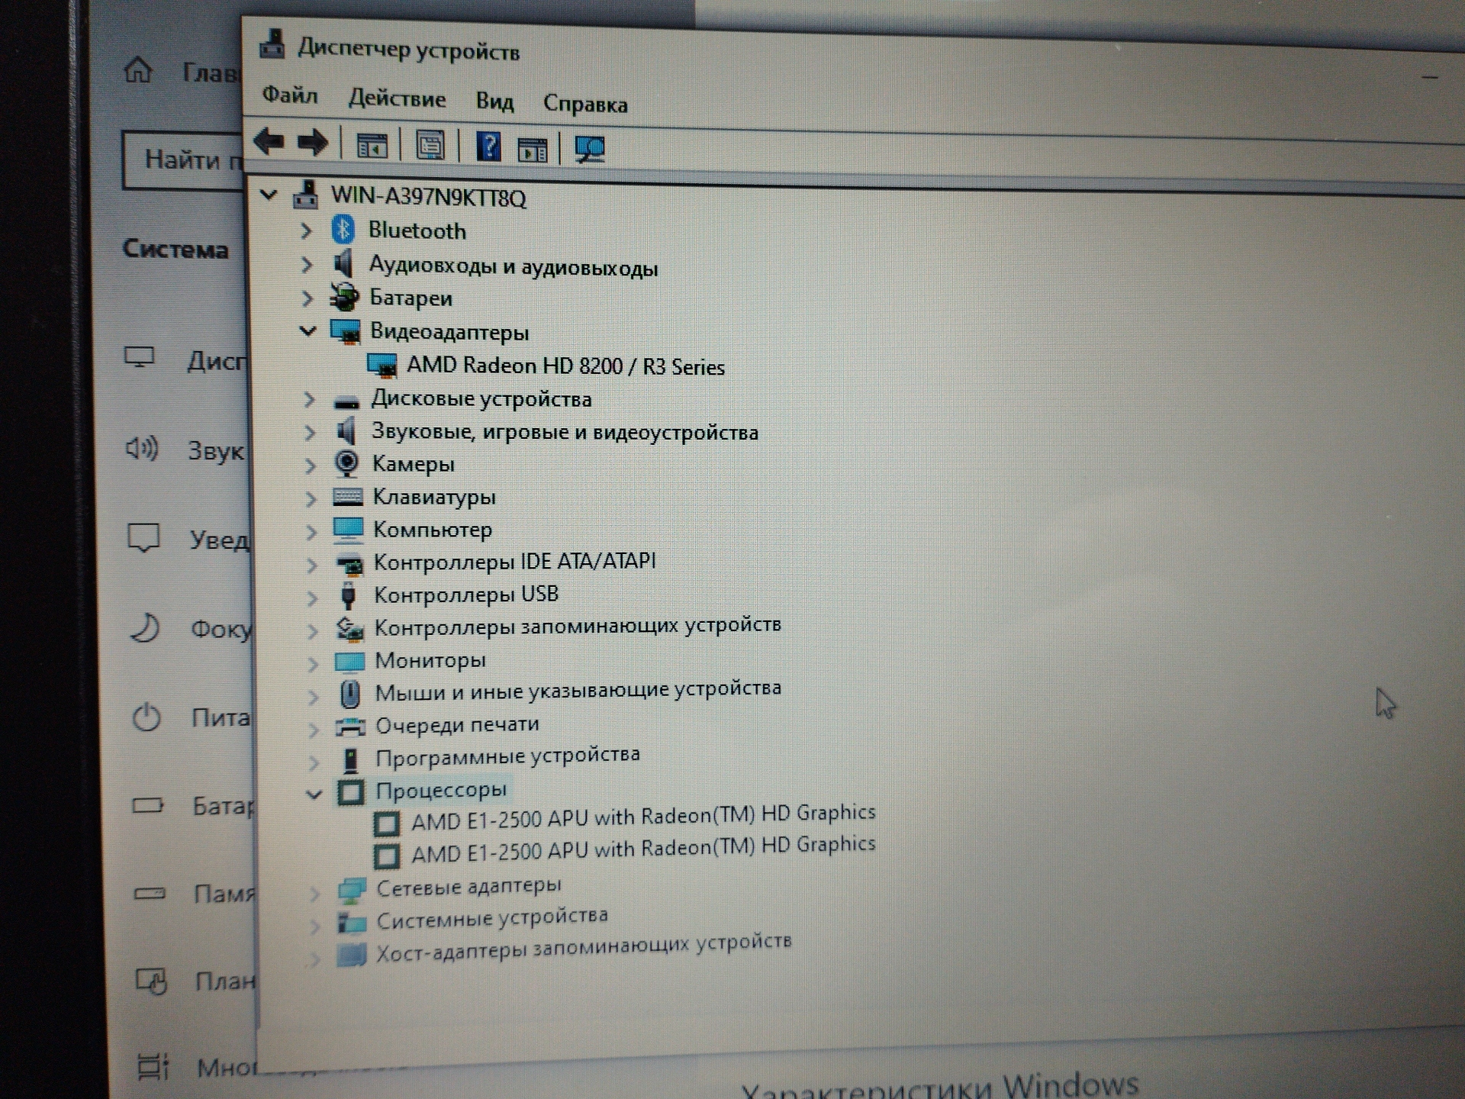Open Уведомления item in Settings sidebar
The height and width of the screenshot is (1099, 1465).
coord(189,539)
